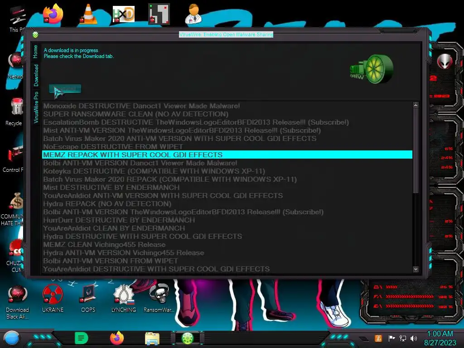
Task: Open the HxD hex editor shortcut
Action: pyautogui.click(x=124, y=14)
